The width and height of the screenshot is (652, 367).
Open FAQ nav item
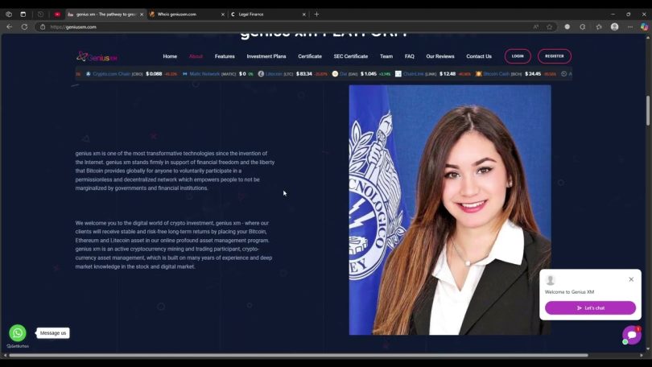pos(410,56)
